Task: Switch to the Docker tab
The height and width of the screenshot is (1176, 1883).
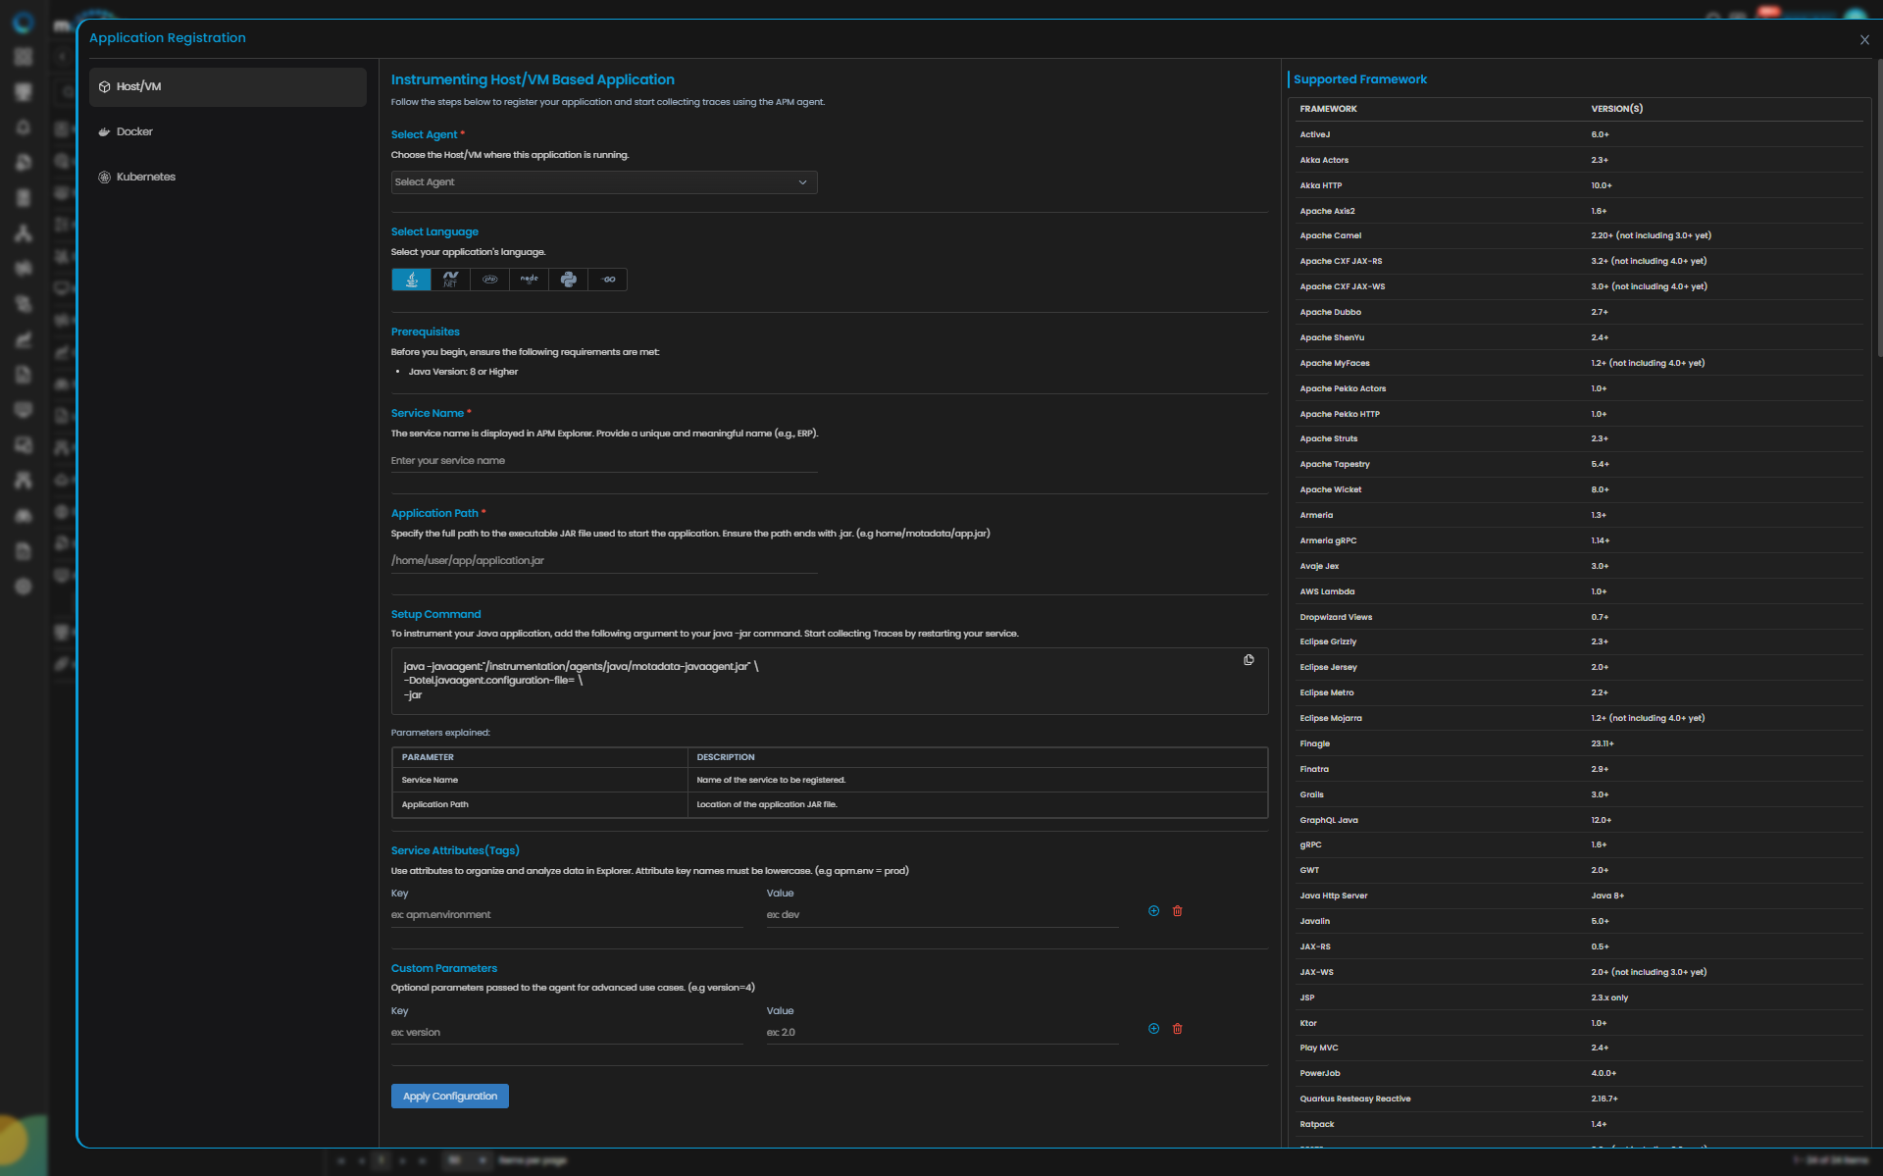Action: (134, 131)
